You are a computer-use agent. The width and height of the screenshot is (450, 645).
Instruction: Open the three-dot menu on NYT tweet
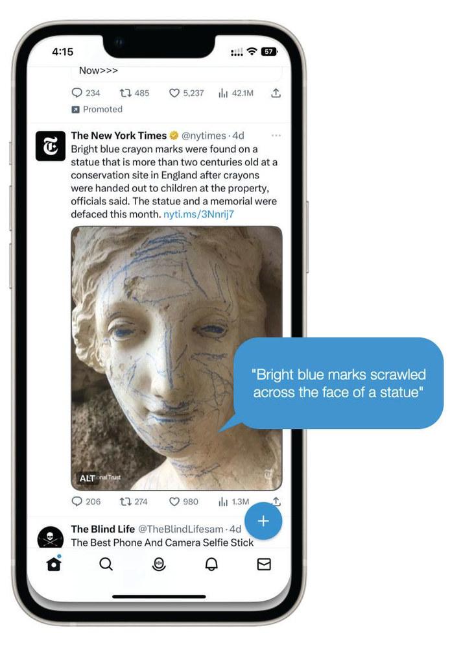point(276,136)
